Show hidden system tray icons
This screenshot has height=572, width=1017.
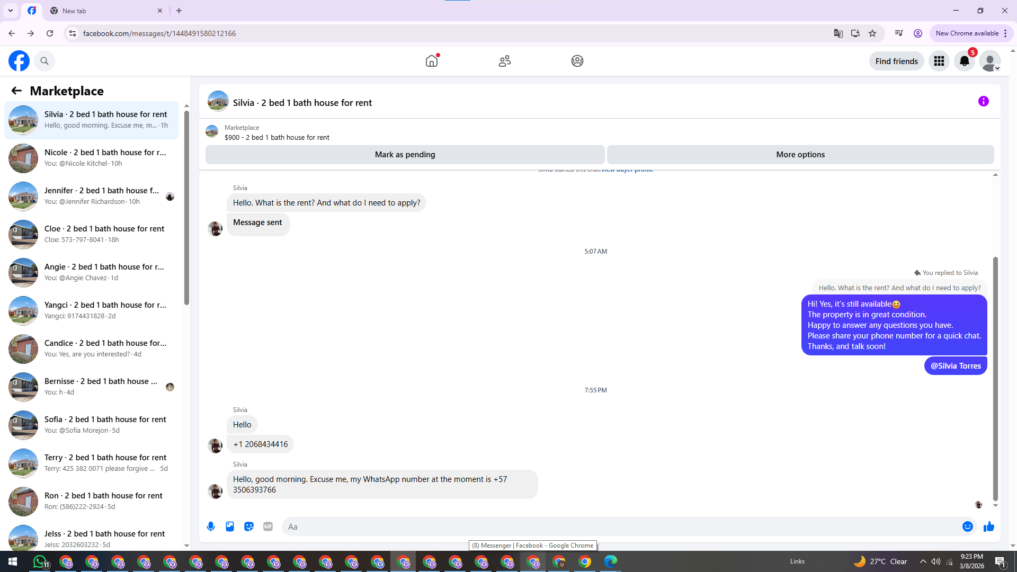click(x=923, y=561)
